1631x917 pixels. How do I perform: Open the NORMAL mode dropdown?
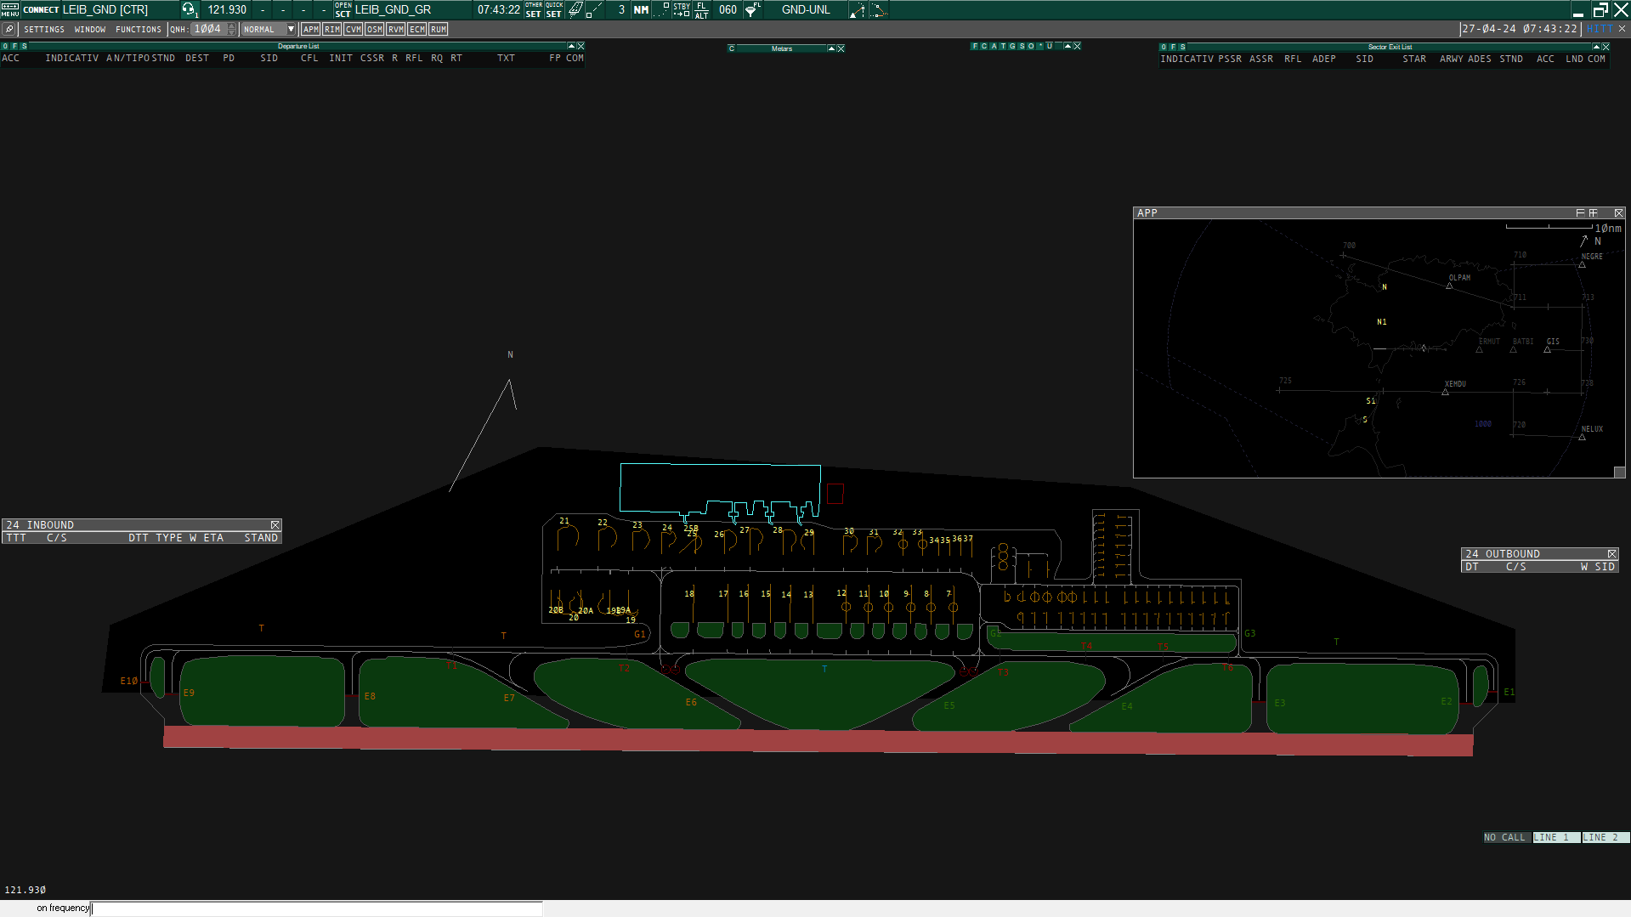(269, 29)
